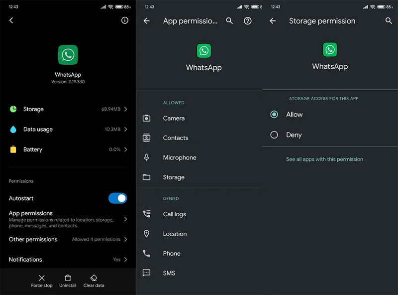Tap the Location pin icon
The height and width of the screenshot is (295, 398).
pos(146,234)
